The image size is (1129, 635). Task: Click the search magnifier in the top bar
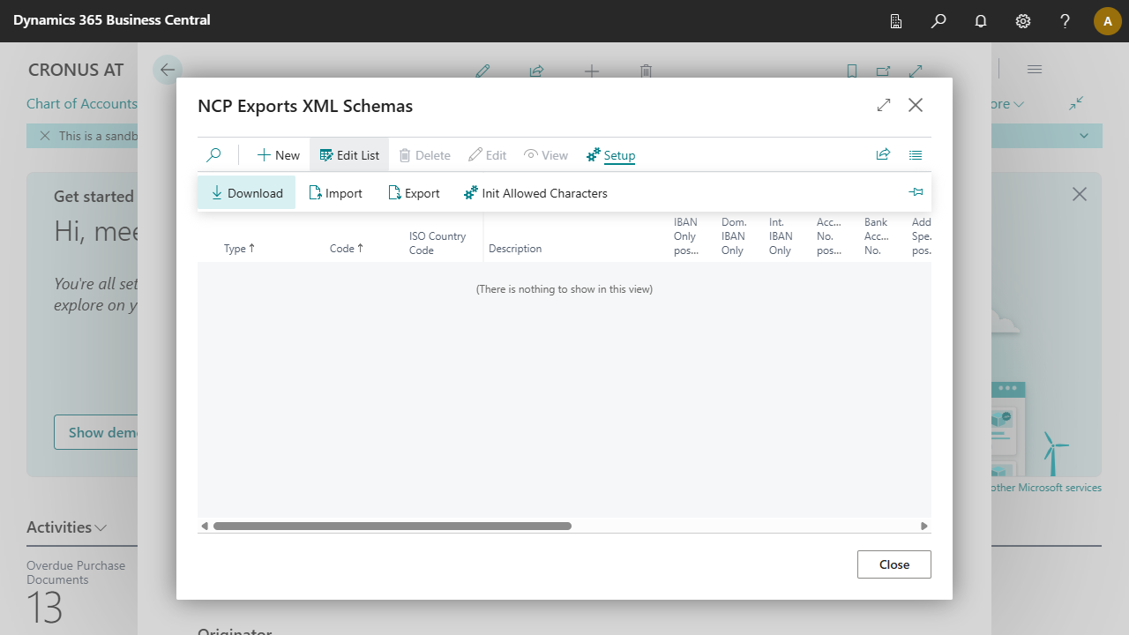[x=938, y=21]
